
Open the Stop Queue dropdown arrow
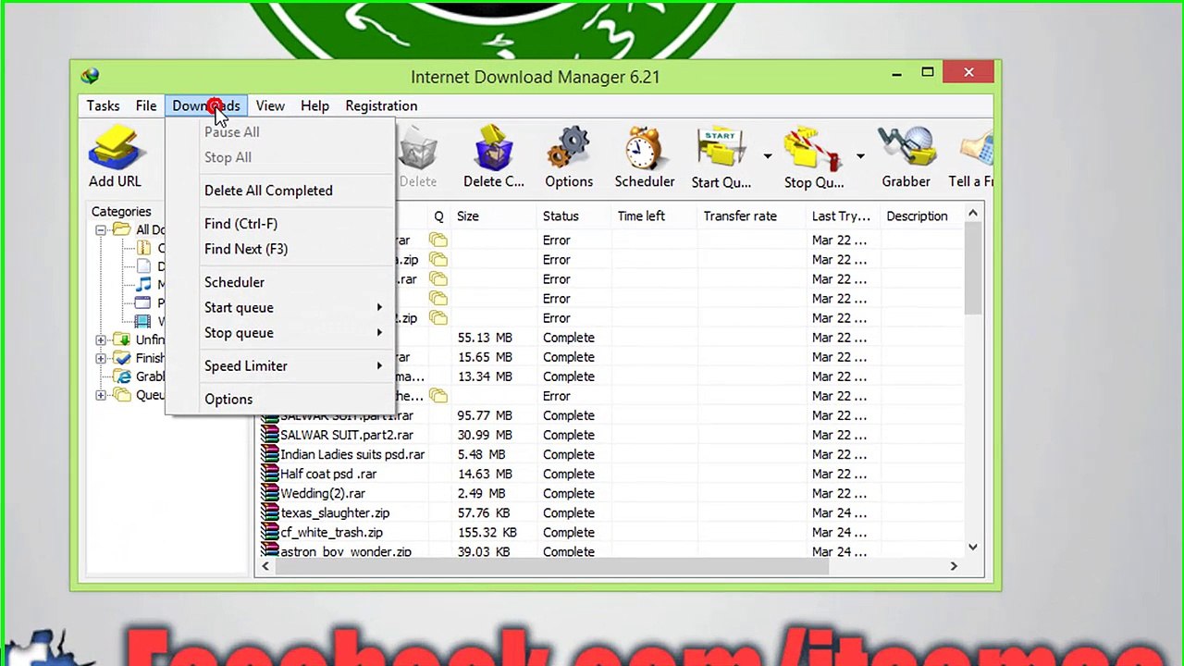859,156
